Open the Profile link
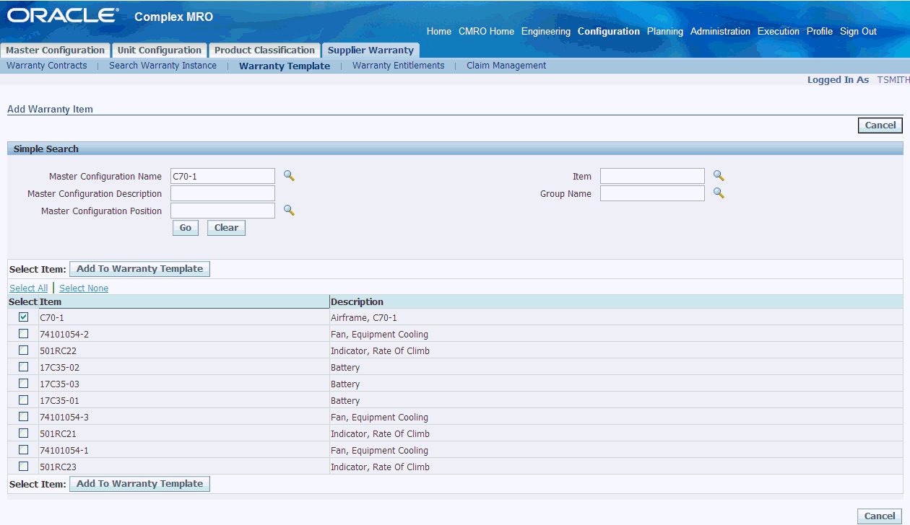The width and height of the screenshot is (910, 525). click(x=820, y=32)
